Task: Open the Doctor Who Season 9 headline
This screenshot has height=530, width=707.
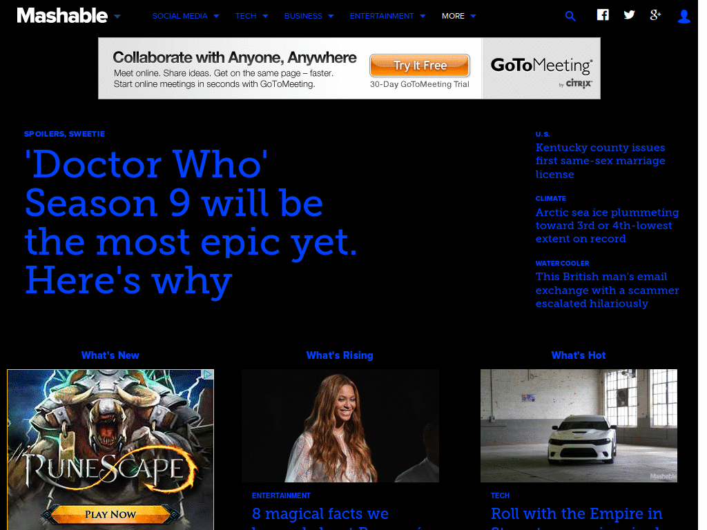Action: click(x=191, y=222)
